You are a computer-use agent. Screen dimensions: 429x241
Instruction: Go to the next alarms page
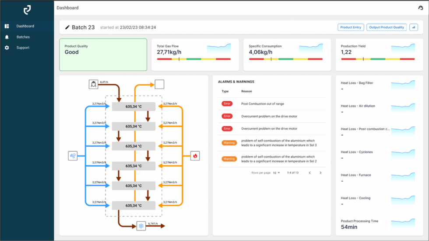(x=320, y=173)
